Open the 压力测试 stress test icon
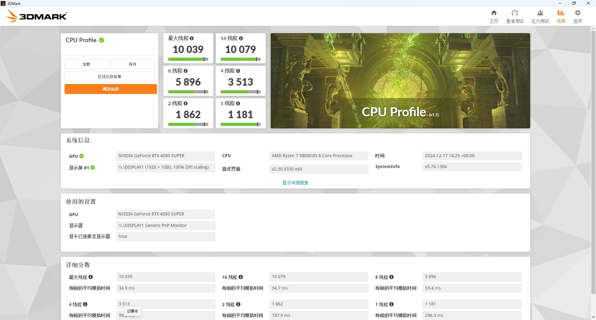Viewport: 596px width, 320px height. pyautogui.click(x=540, y=13)
